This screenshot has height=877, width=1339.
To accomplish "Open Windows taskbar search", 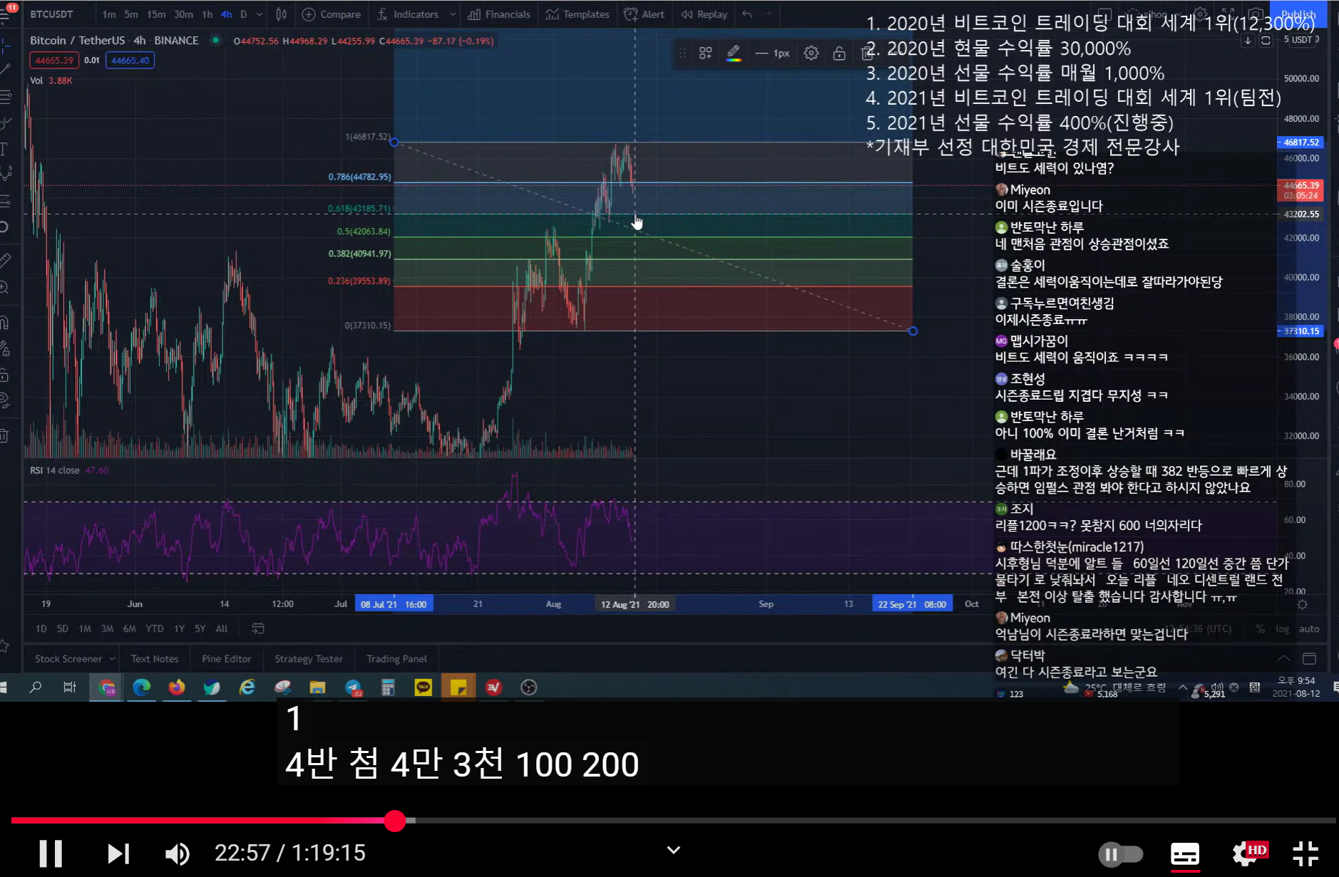I will click(x=35, y=687).
